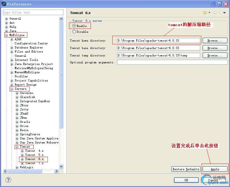
Task: Click the type filter text box
Action: click(33, 12)
